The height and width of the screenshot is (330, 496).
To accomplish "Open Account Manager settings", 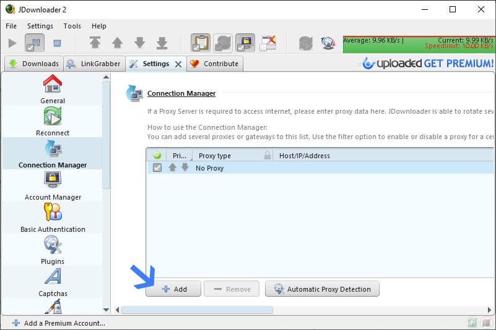I will point(53,185).
